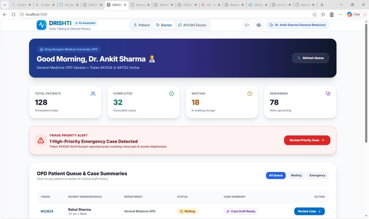Image resolution: width=369 pixels, height=219 pixels.
Task: Click Case Draft Ready badge
Action: coord(241,211)
